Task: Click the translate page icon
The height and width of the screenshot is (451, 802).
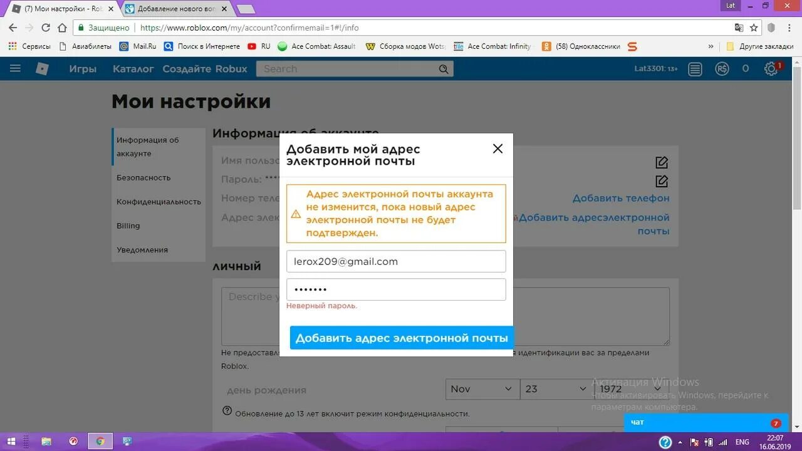Action: 739,28
